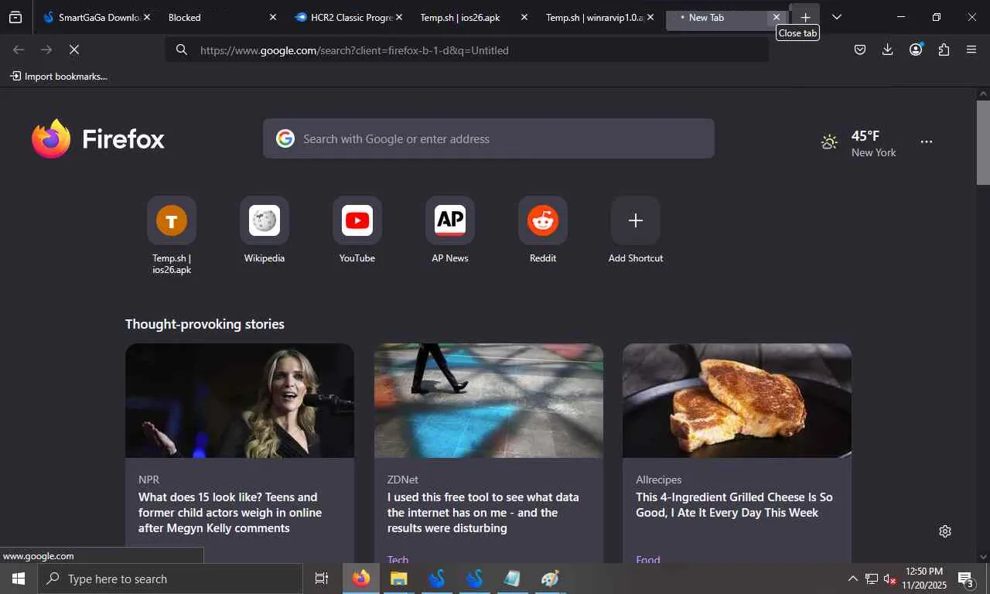Click the weather icon beside 45°F
The height and width of the screenshot is (594, 990).
pos(829,142)
